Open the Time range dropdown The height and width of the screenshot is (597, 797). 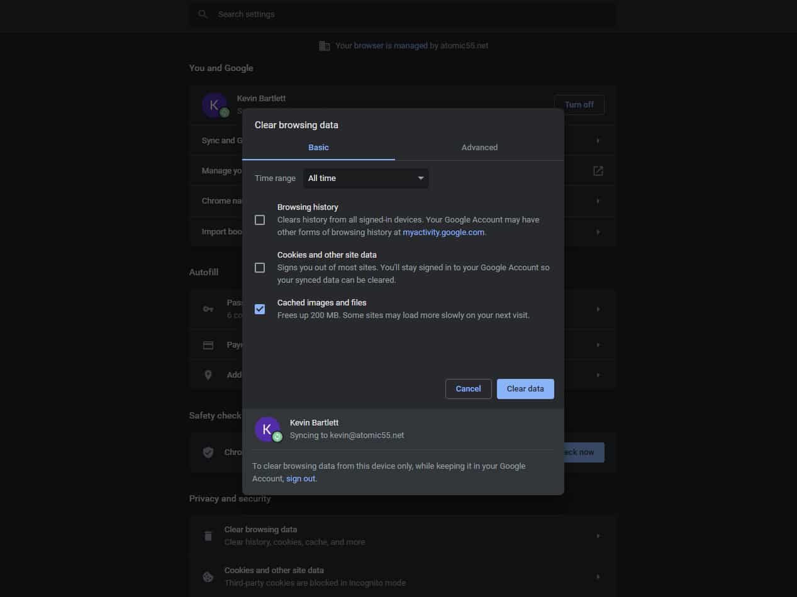click(x=365, y=178)
